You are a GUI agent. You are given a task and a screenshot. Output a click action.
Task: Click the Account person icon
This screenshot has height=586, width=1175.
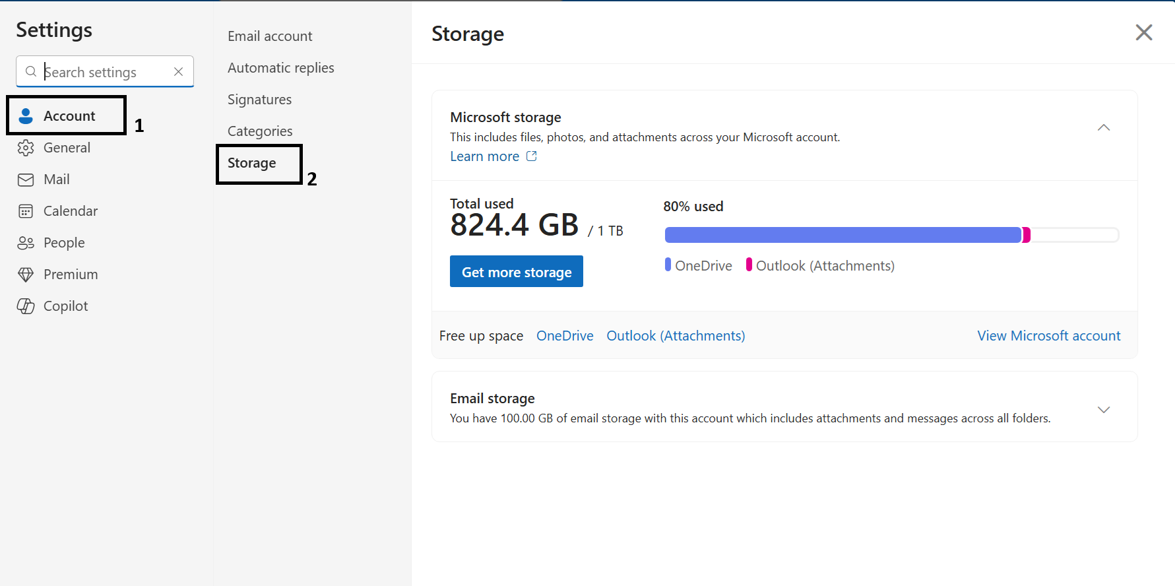[26, 116]
